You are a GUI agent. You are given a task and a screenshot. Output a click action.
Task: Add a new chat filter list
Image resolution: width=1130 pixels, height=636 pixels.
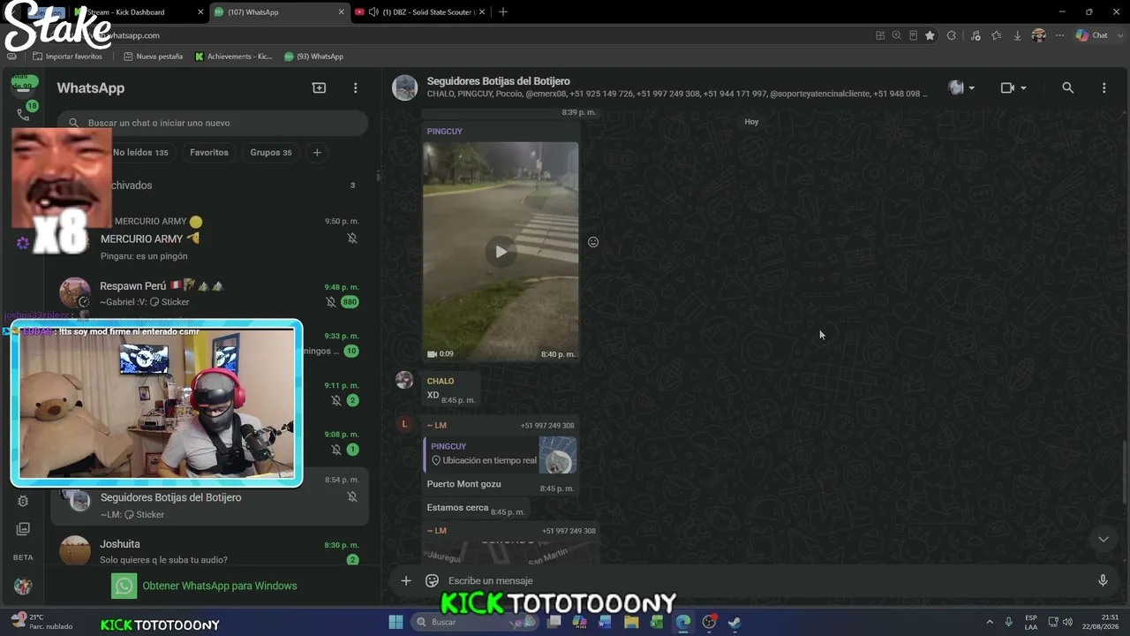tap(317, 153)
